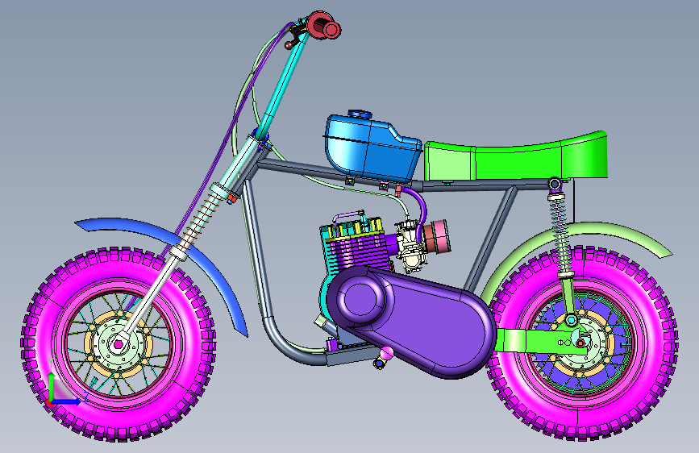Screen dimensions: 699x453
Task: Click the green Y axis of the triad
Action: pyautogui.click(x=52, y=385)
